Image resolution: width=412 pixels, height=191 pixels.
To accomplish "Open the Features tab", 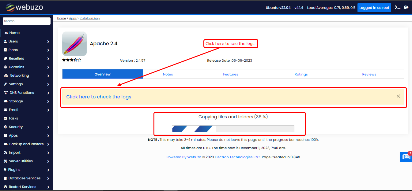I will [230, 74].
